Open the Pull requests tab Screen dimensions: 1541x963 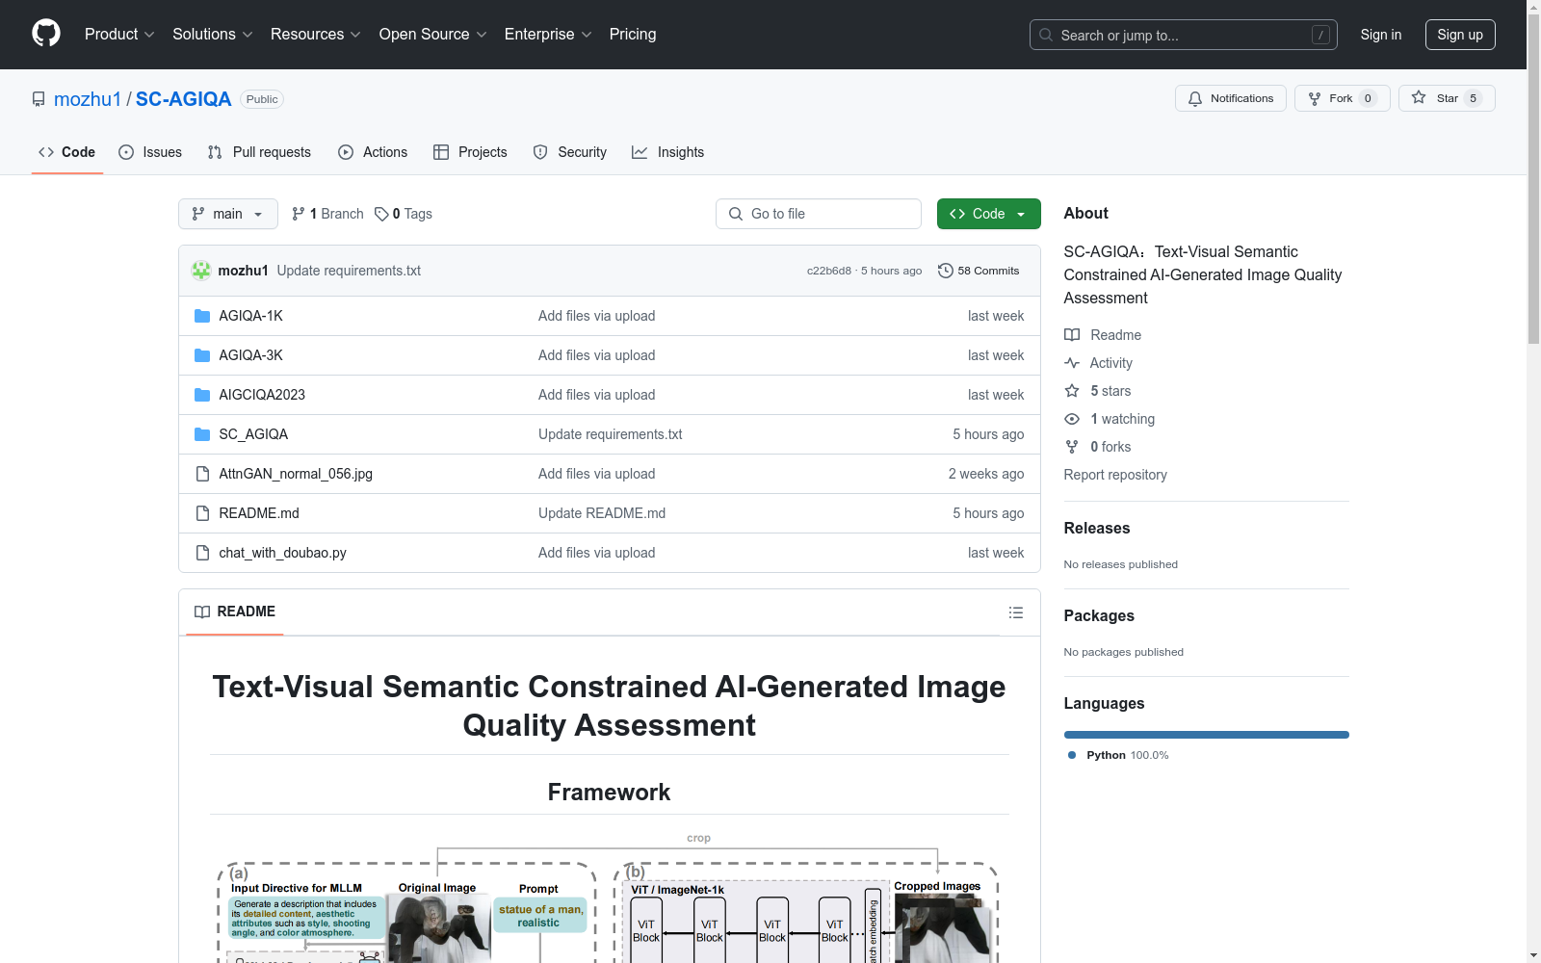[x=259, y=152]
